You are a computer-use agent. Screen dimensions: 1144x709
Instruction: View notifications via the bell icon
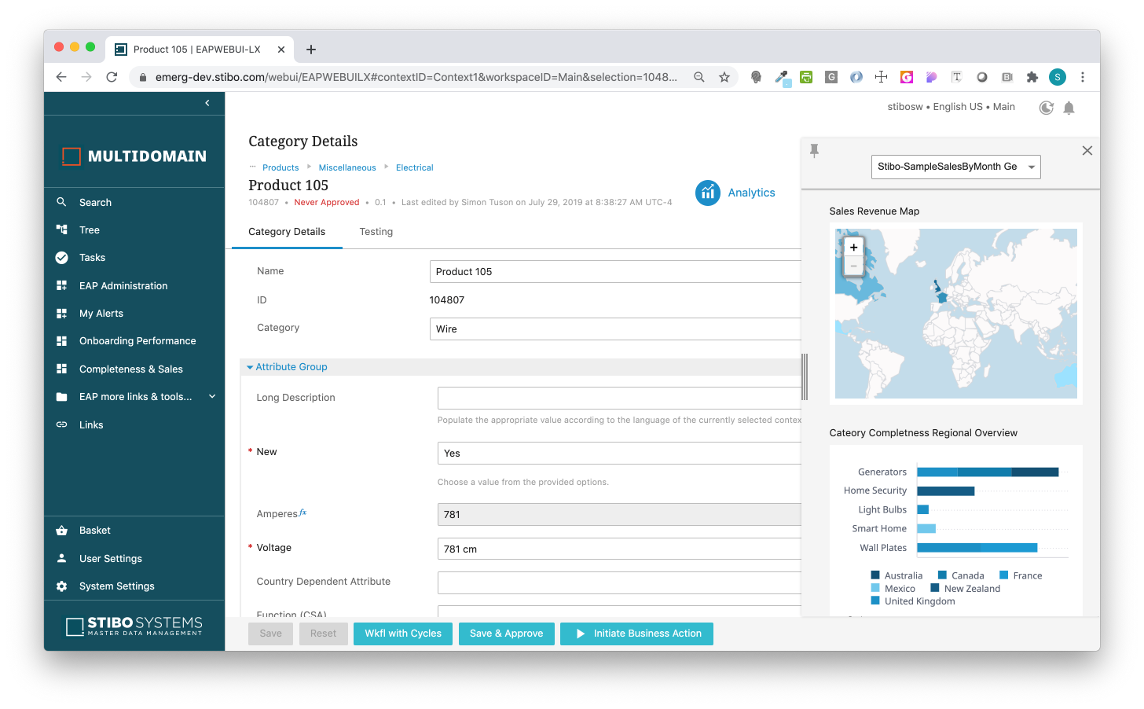click(x=1069, y=108)
